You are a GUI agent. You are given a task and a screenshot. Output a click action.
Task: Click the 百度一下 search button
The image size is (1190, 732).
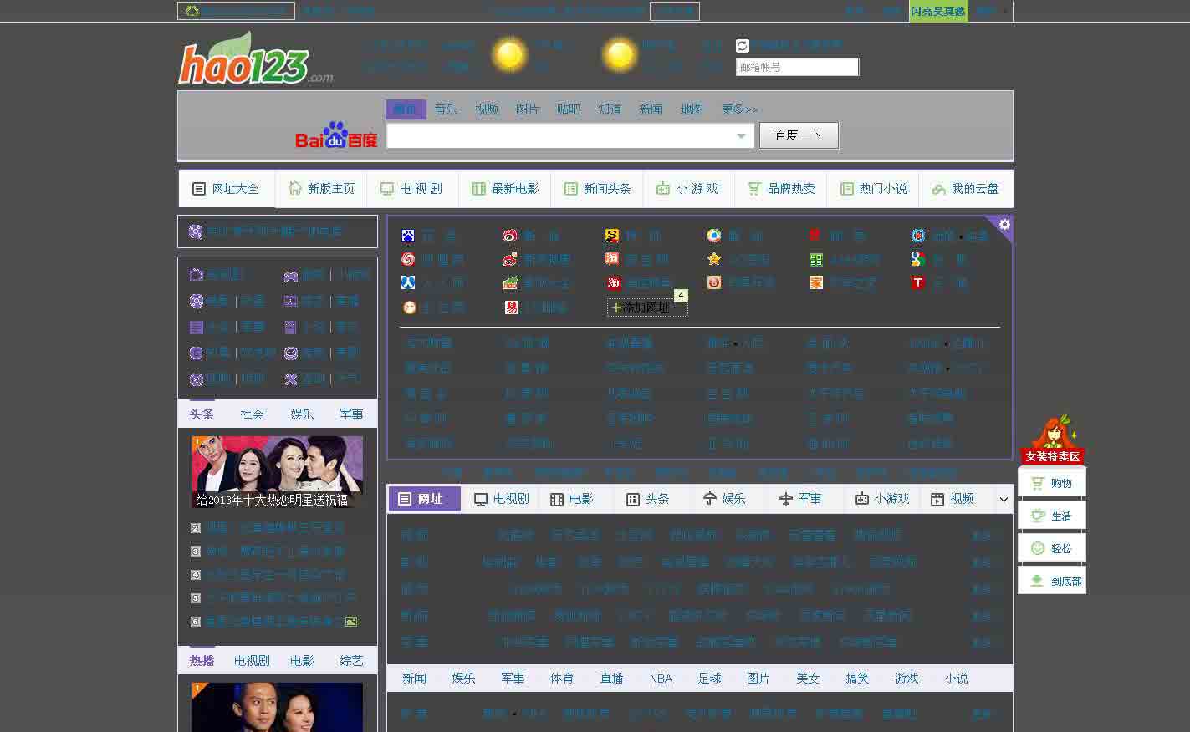coord(798,135)
